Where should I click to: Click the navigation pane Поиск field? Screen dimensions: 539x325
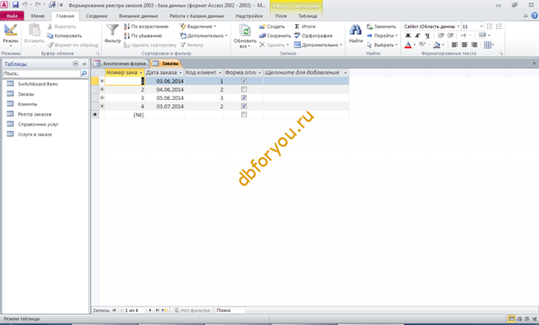tap(41, 73)
